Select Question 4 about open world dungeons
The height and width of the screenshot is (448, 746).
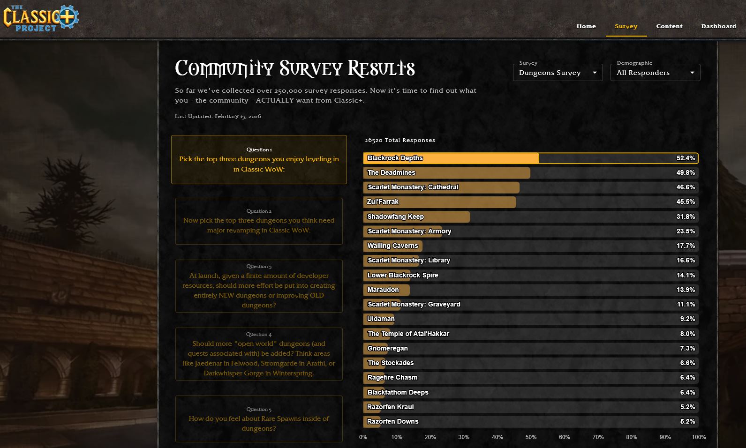[x=259, y=354]
